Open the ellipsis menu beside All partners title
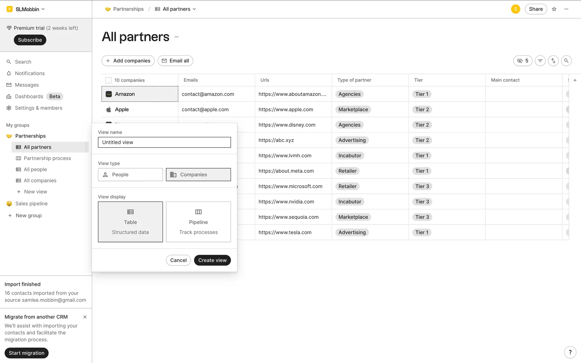 [177, 37]
